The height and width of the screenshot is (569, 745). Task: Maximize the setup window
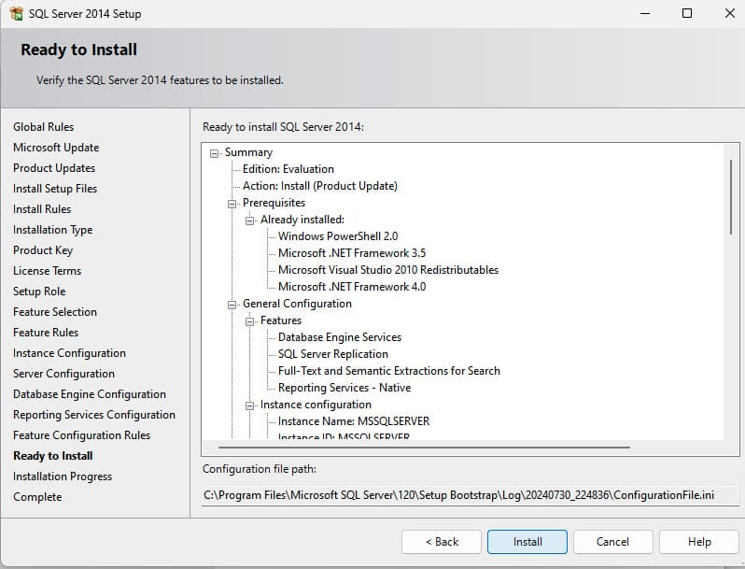coord(686,14)
